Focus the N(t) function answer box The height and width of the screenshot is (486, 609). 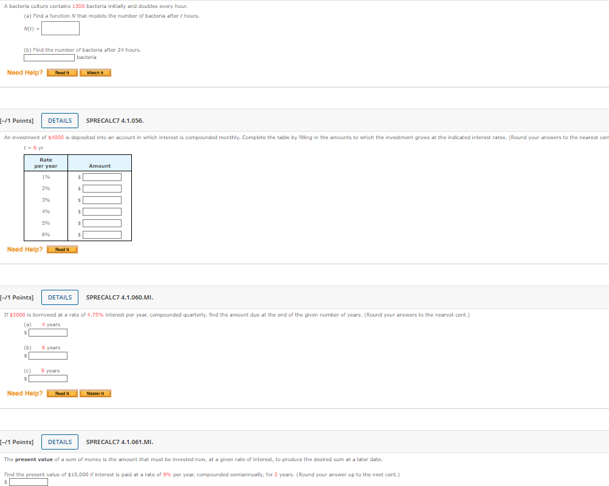[x=60, y=29]
